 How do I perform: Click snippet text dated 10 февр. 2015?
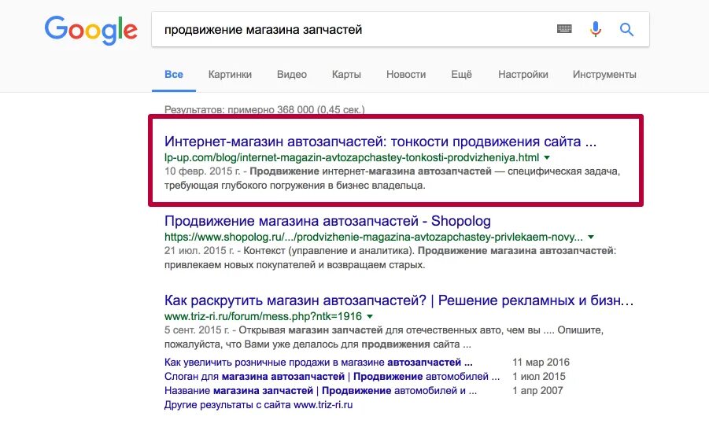point(392,179)
